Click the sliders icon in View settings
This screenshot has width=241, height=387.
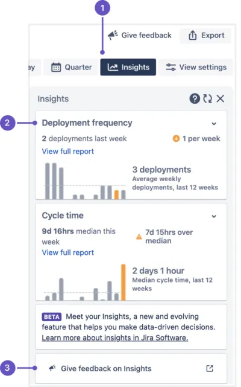point(171,67)
